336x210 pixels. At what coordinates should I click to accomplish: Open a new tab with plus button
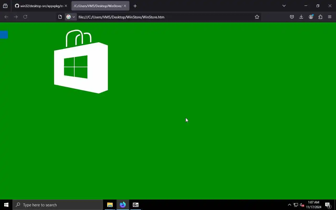point(135,6)
